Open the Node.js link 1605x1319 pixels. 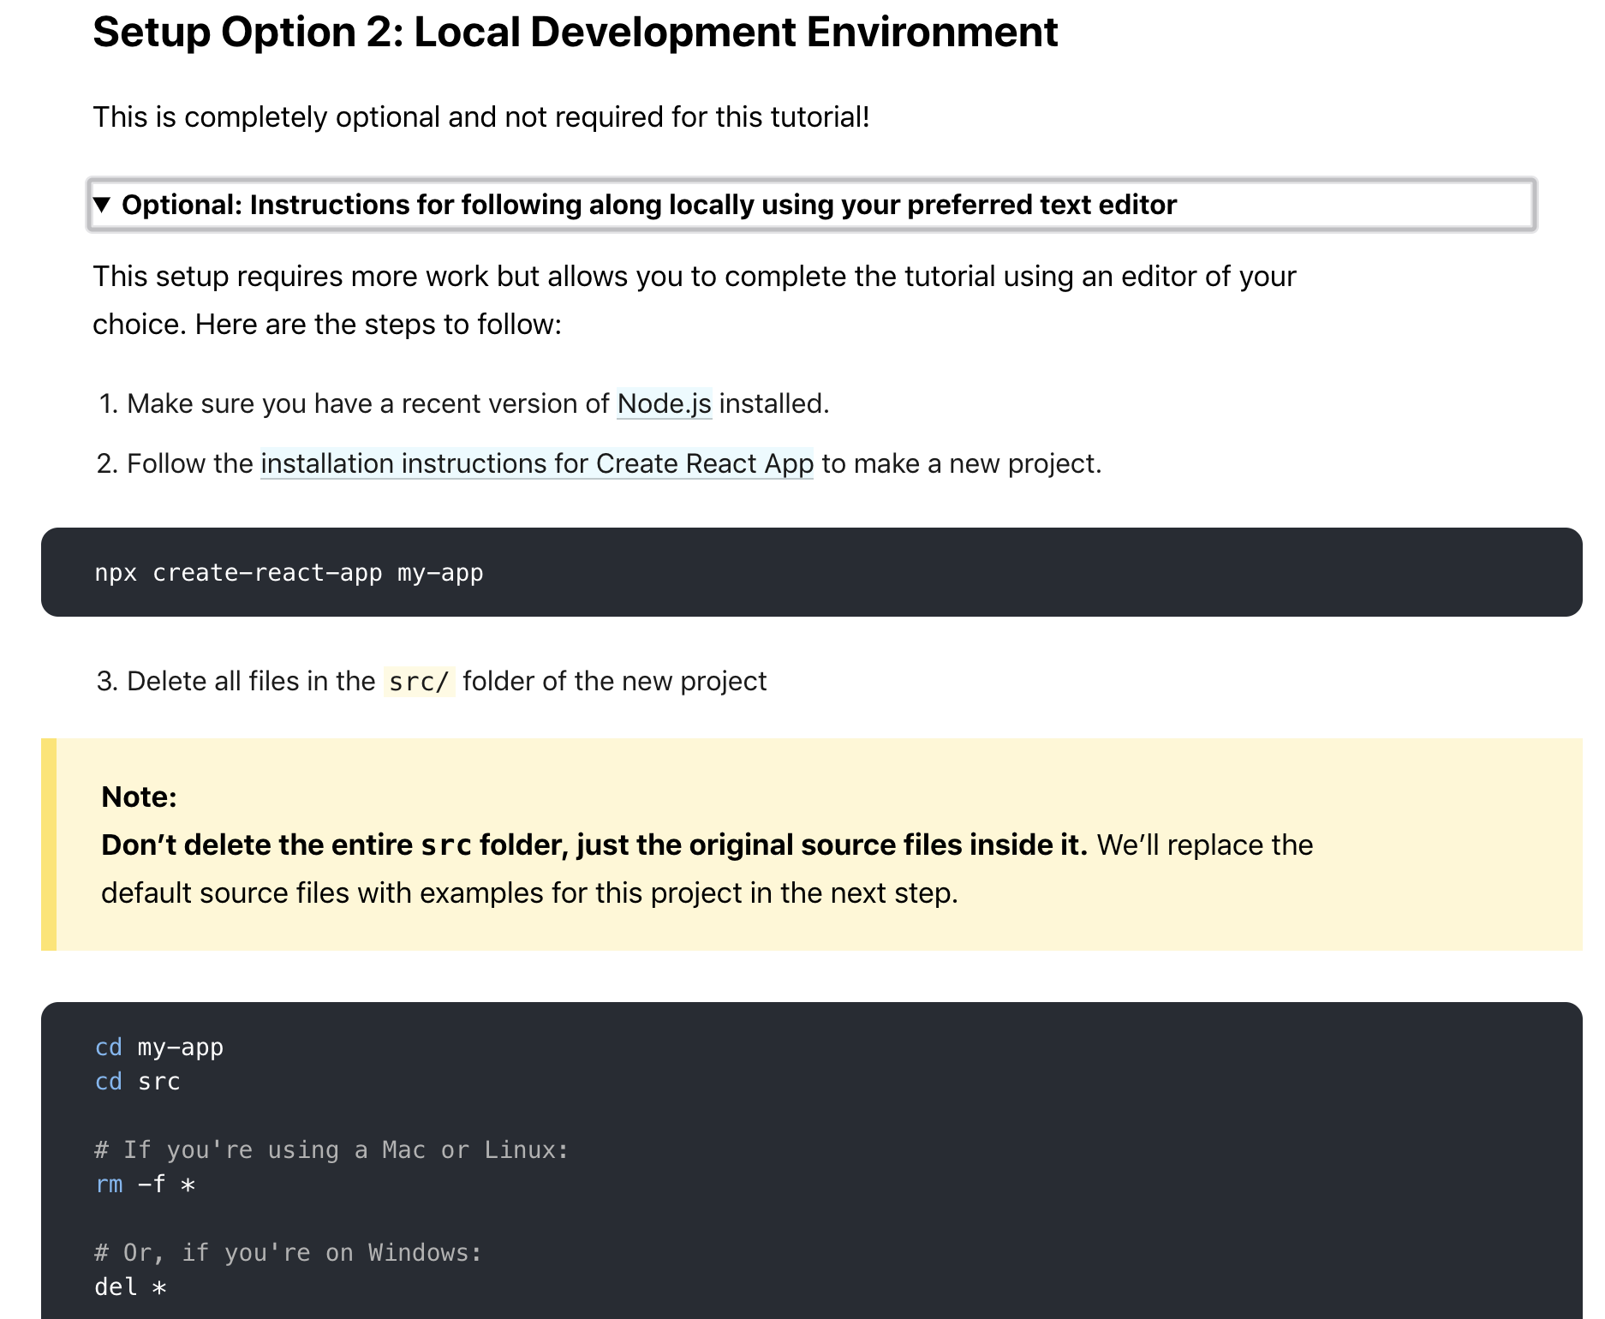(665, 403)
